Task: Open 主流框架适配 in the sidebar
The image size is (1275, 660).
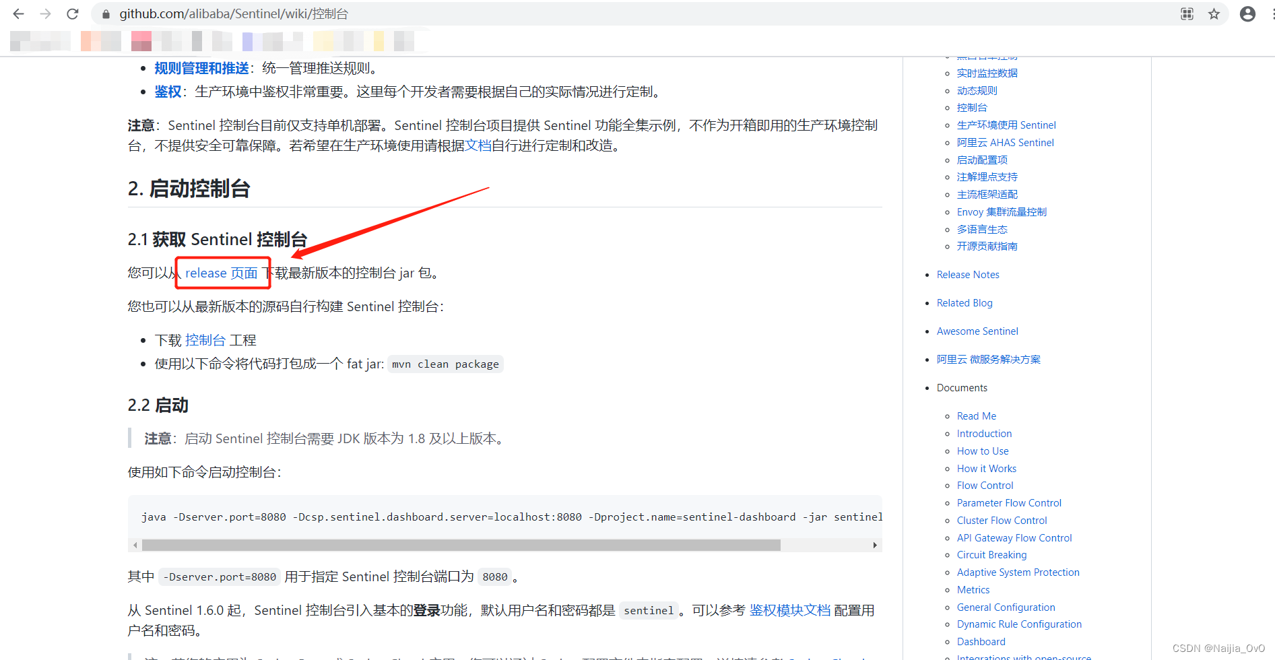Action: point(987,194)
